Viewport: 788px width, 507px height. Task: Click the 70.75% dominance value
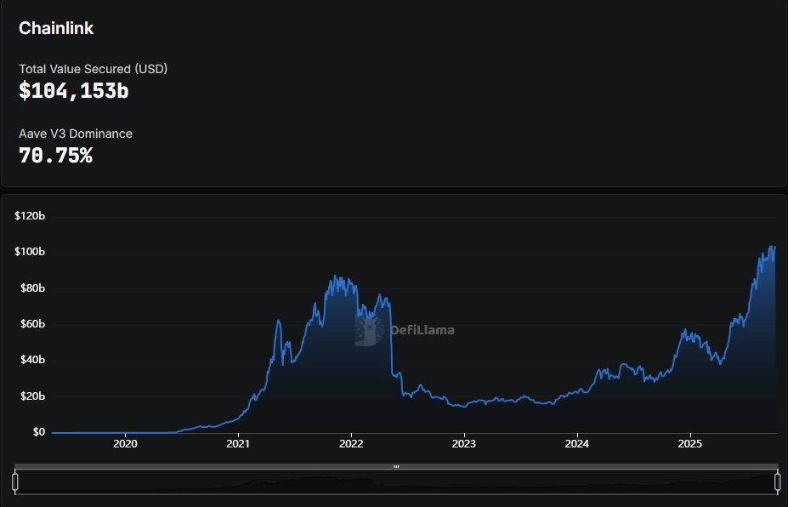click(55, 156)
